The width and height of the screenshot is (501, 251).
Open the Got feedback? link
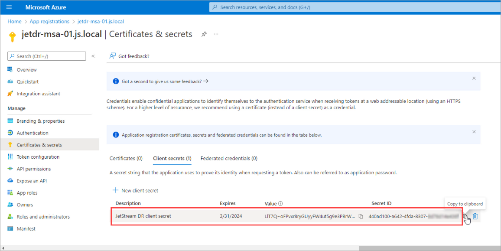(129, 56)
